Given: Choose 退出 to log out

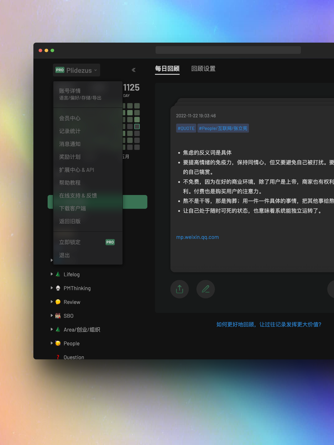Looking at the screenshot, I should point(64,255).
